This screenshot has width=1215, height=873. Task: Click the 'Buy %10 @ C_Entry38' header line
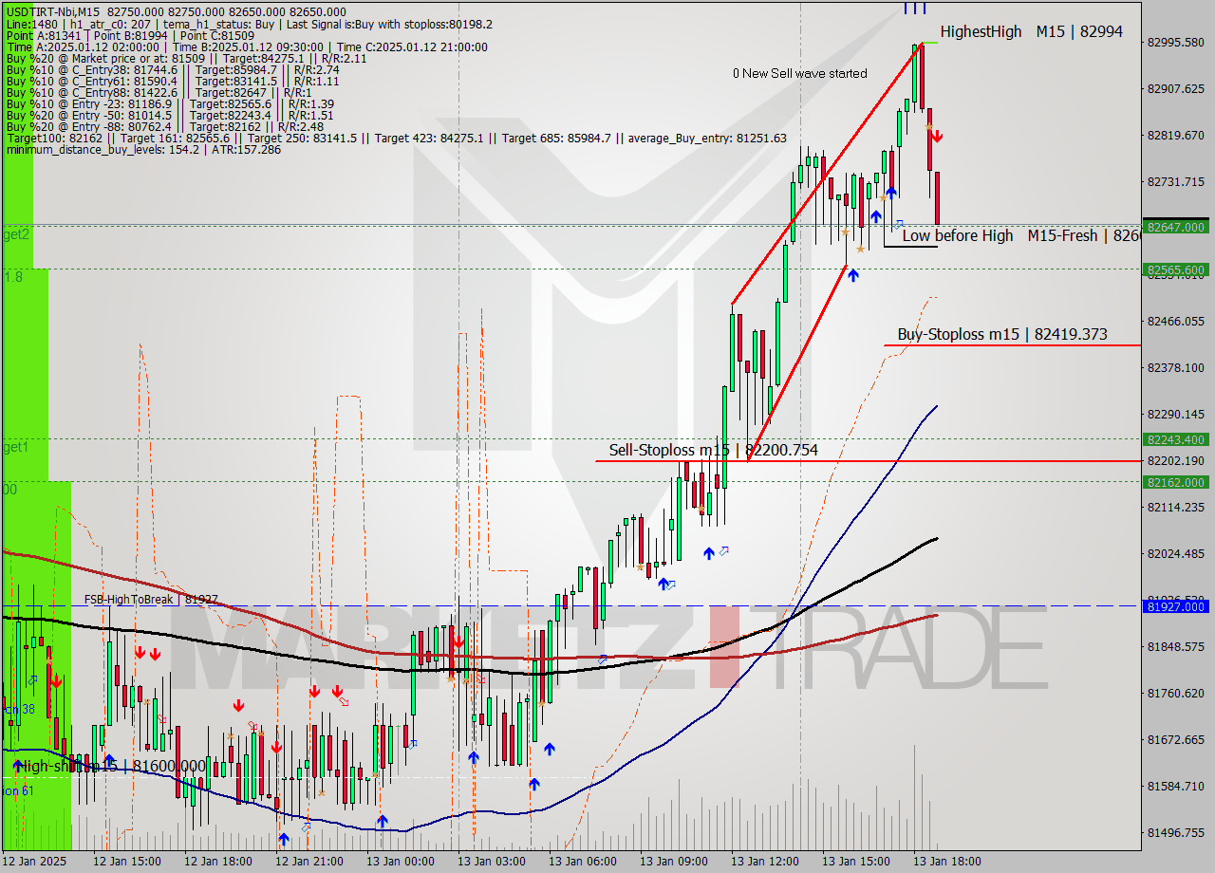click(x=172, y=69)
